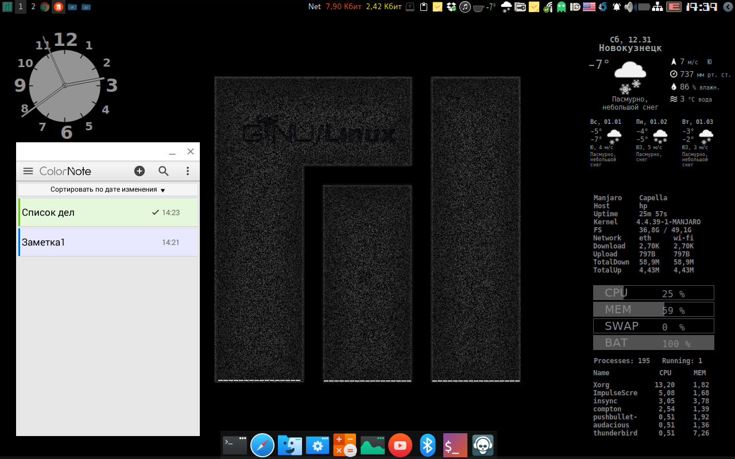Collapse the system tray with arrow button
Viewport: 735px width, 459px height.
[728, 7]
